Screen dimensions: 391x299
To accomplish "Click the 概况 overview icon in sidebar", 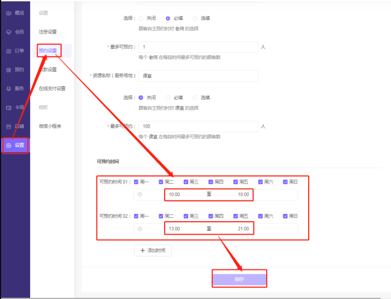I will tap(9, 13).
